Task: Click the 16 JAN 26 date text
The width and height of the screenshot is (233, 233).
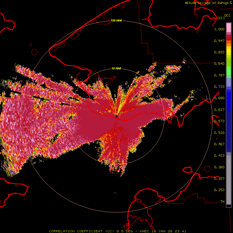Action: coord(161,231)
